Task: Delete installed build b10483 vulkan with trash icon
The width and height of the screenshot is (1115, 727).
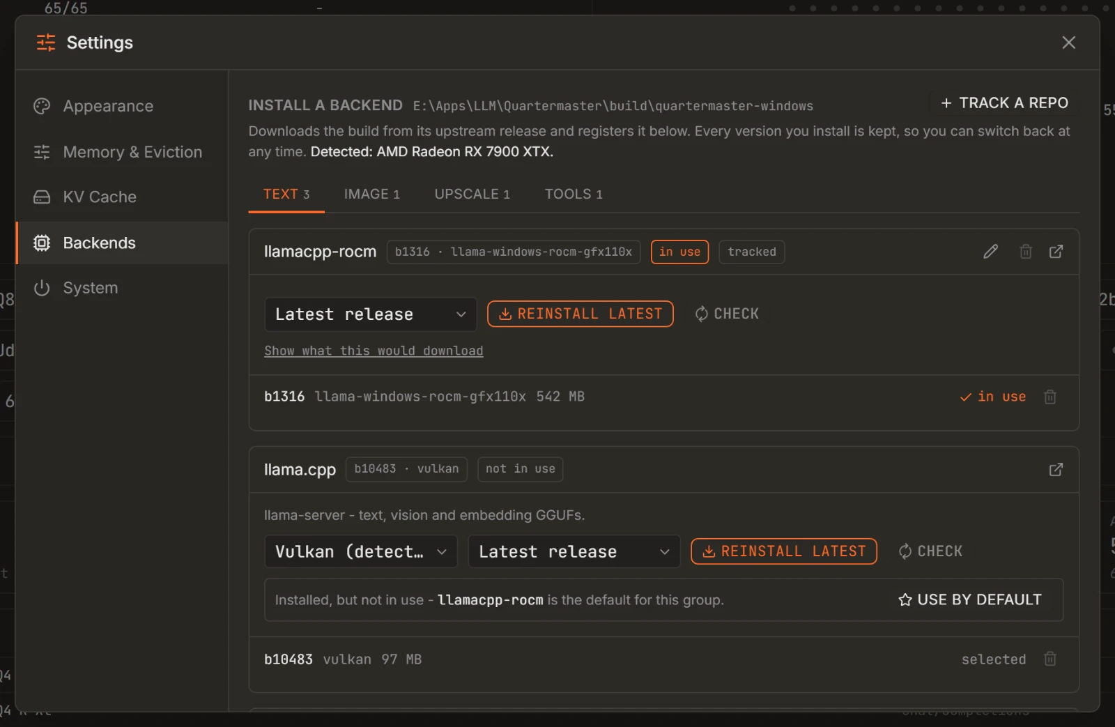Action: [x=1050, y=659]
